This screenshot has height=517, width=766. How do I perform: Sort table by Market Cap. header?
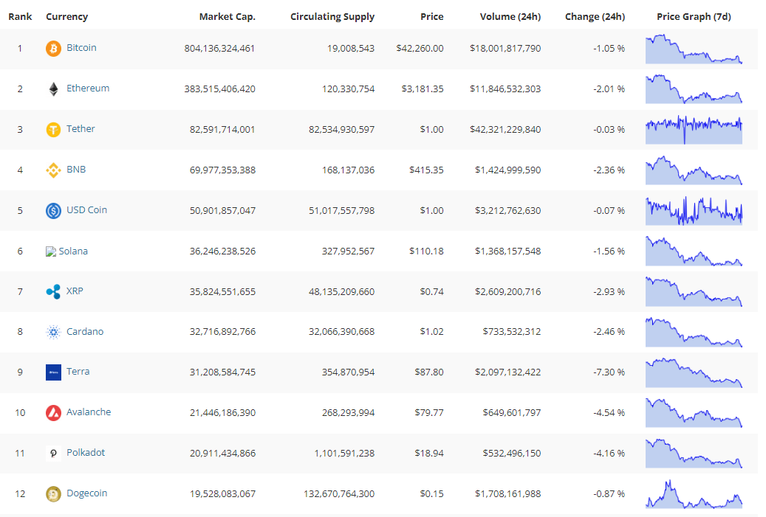(x=228, y=16)
